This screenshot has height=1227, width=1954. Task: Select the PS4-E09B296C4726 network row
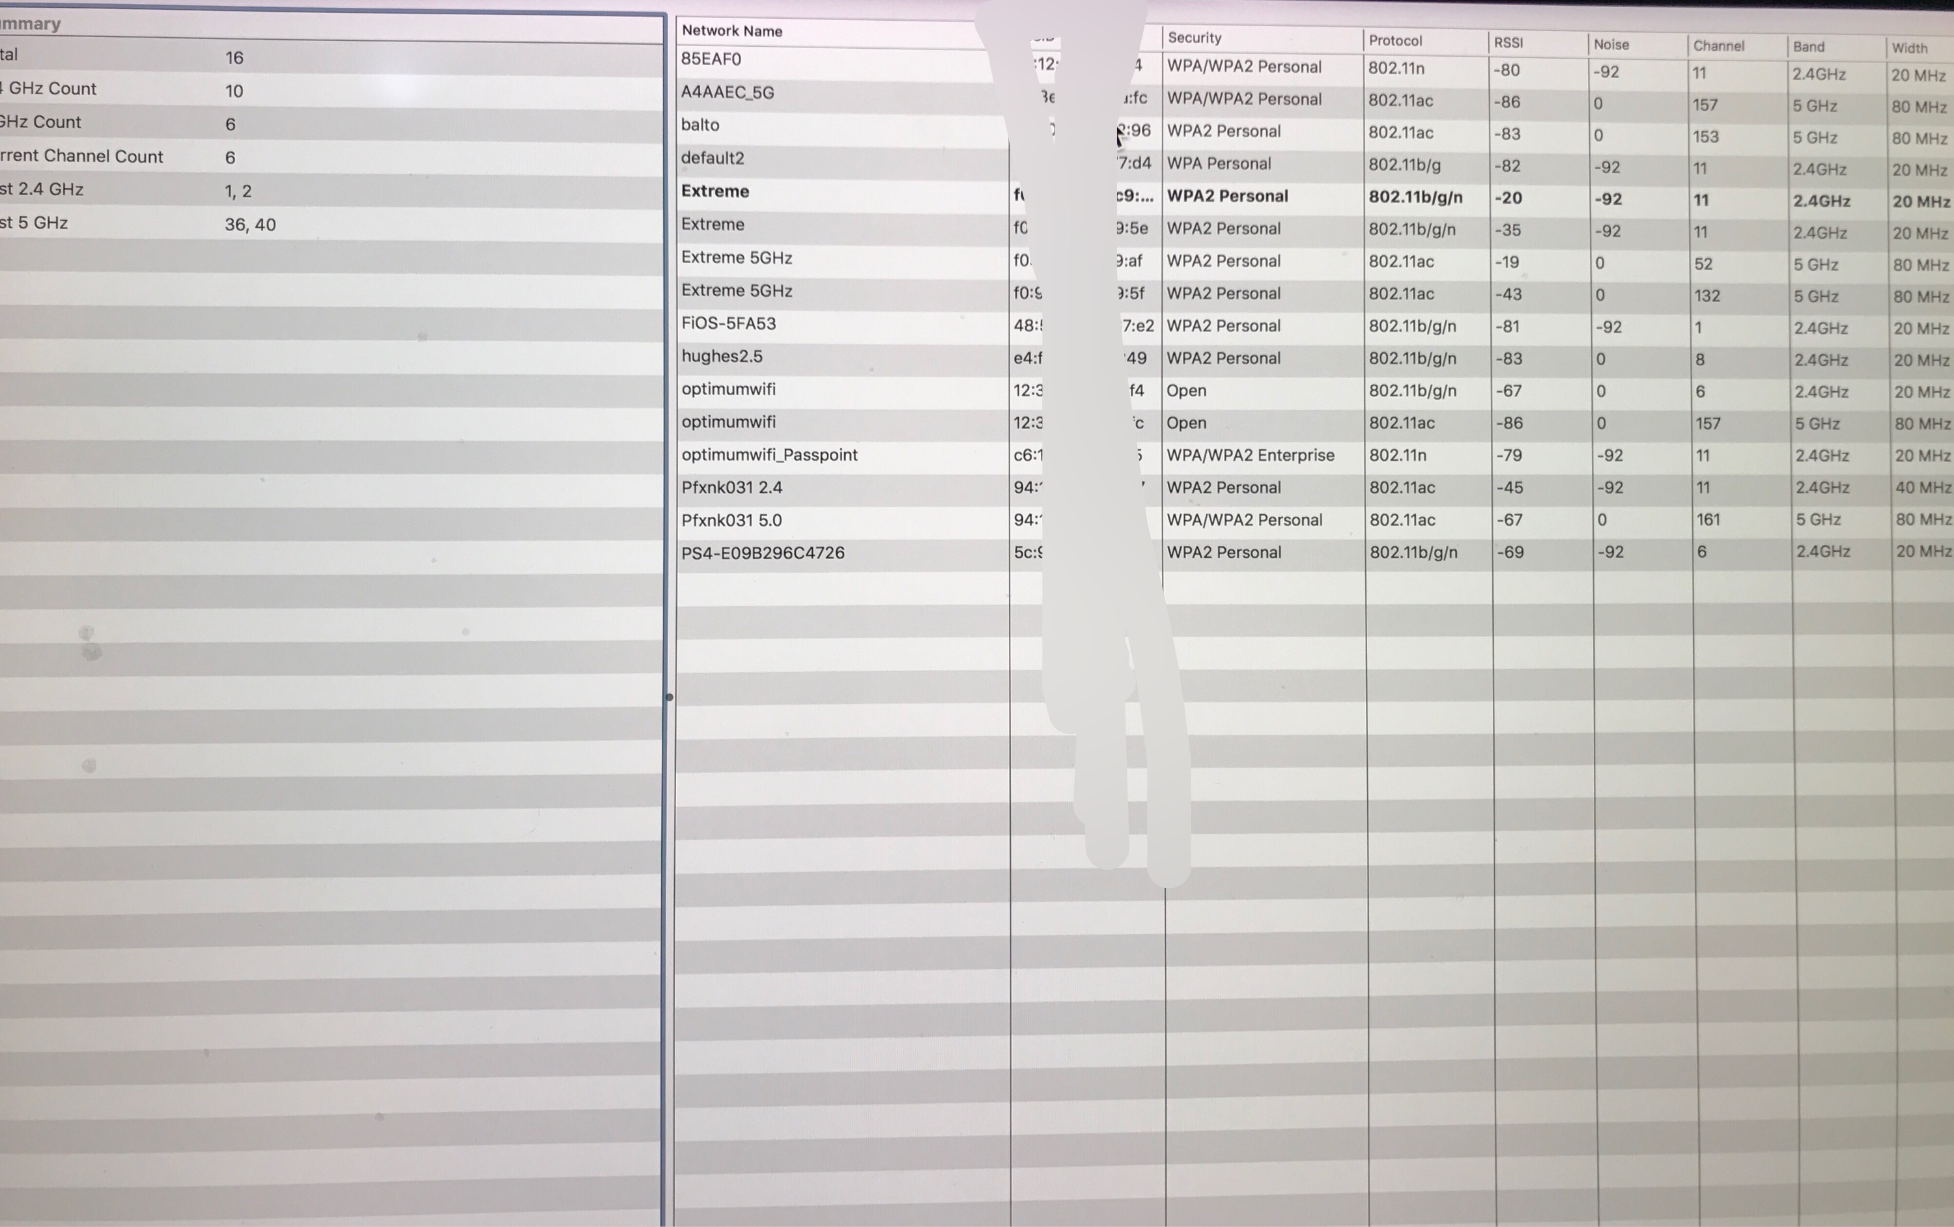coord(762,553)
